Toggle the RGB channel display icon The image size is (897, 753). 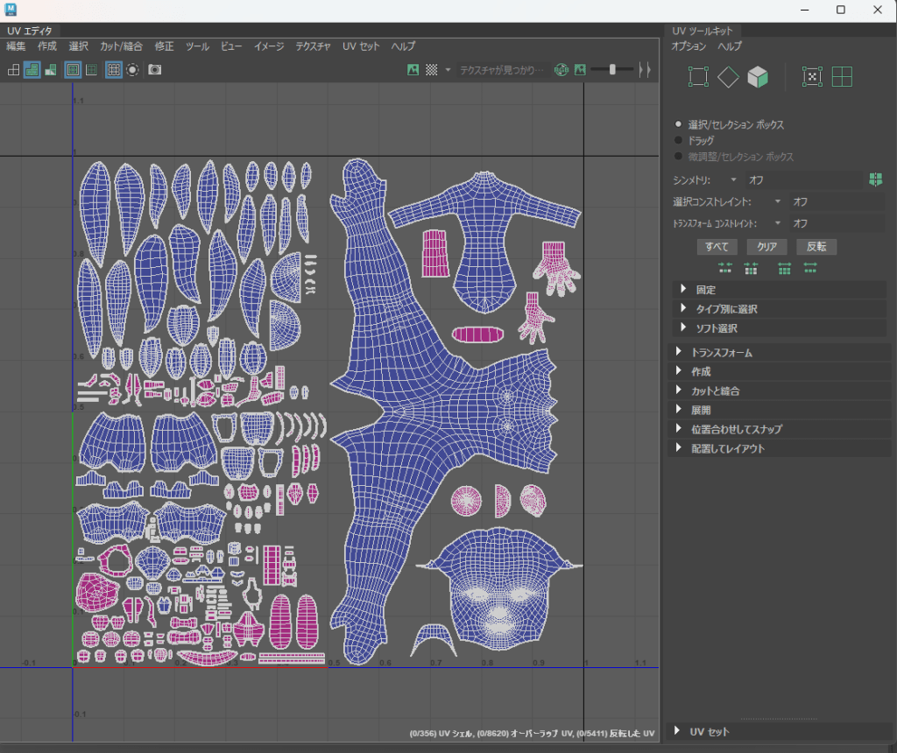(562, 70)
